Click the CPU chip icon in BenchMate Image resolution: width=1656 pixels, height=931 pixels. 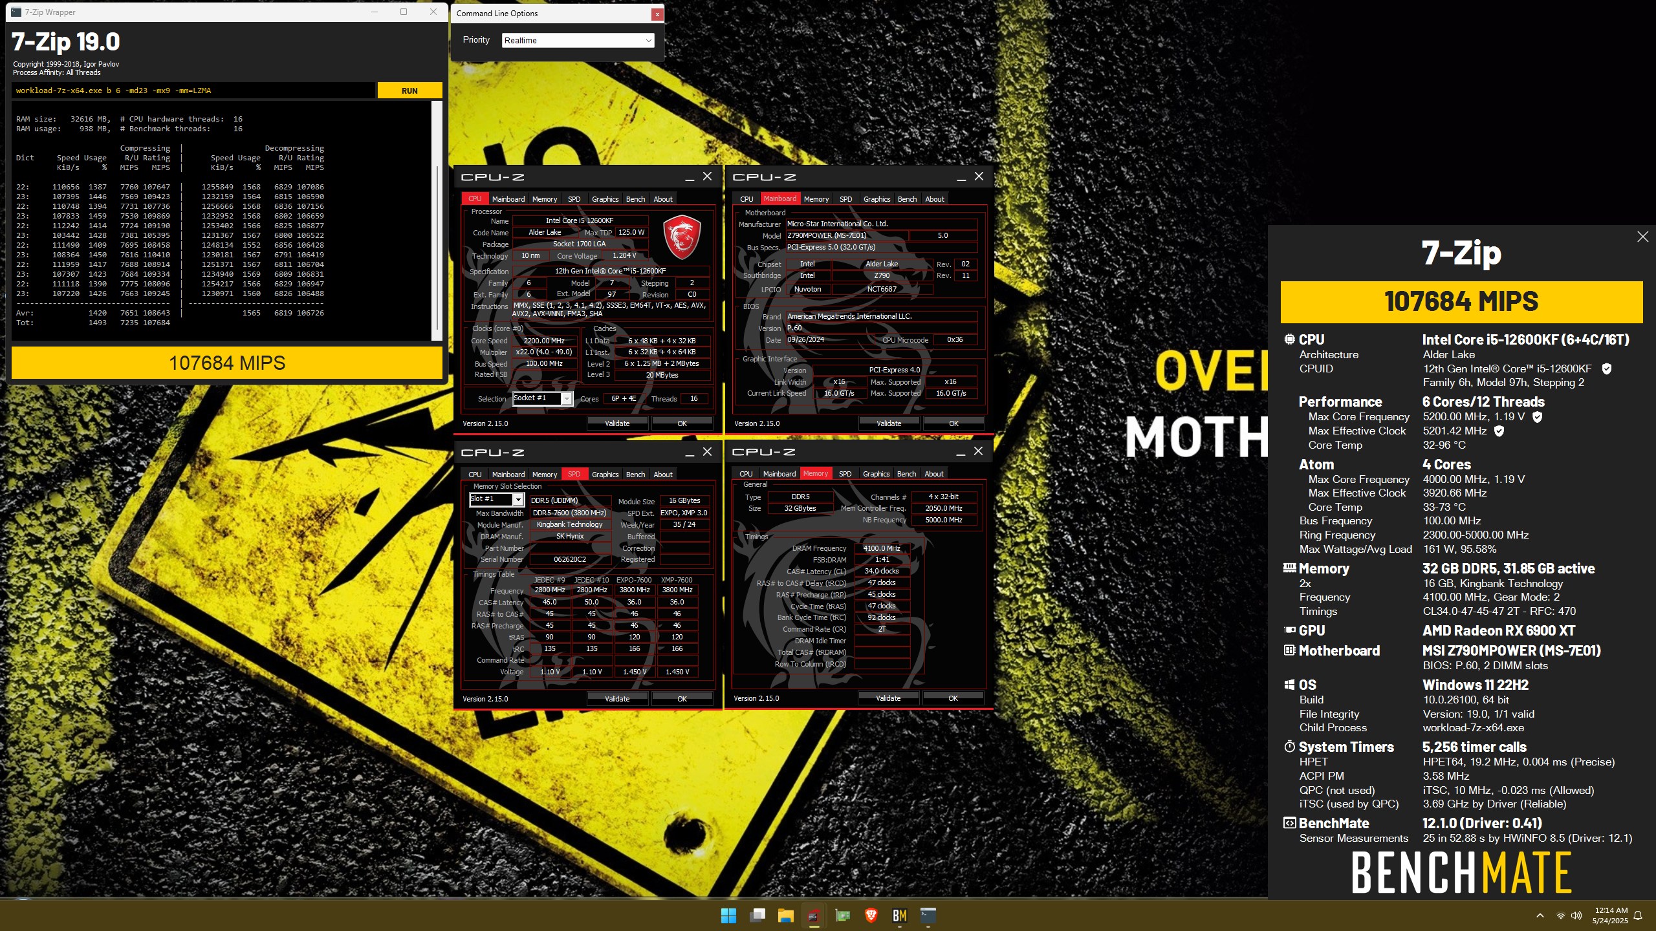(1289, 339)
